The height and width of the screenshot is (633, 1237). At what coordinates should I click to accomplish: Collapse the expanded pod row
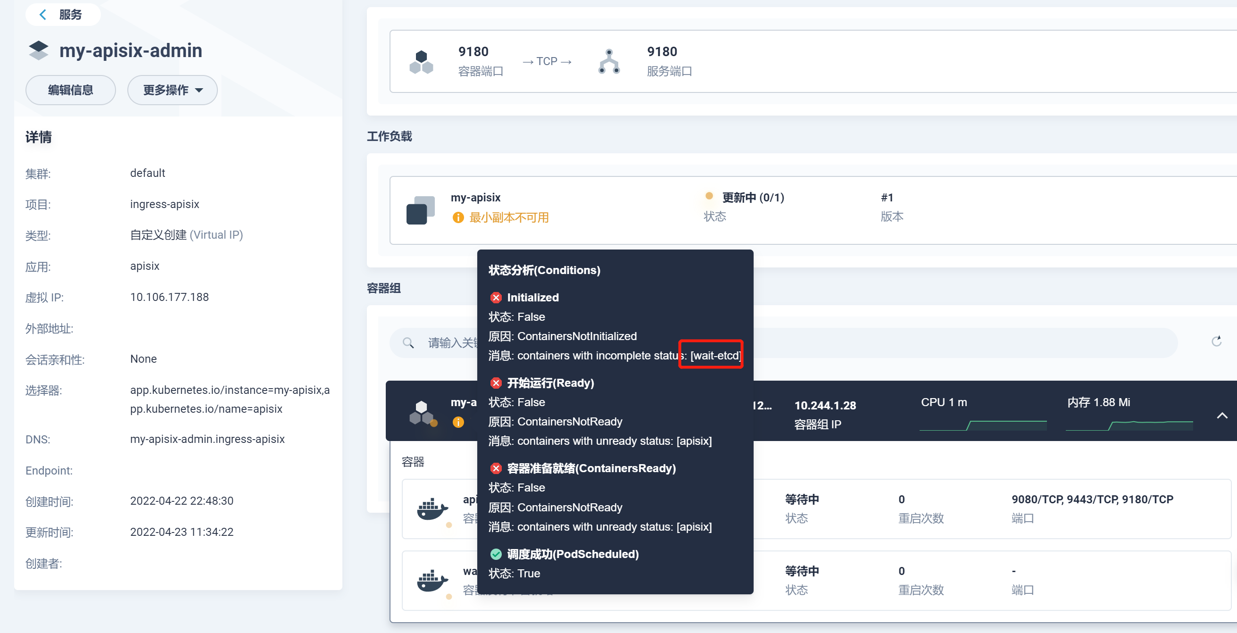click(x=1222, y=416)
